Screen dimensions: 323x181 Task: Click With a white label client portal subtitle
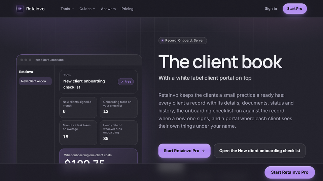pos(205,78)
